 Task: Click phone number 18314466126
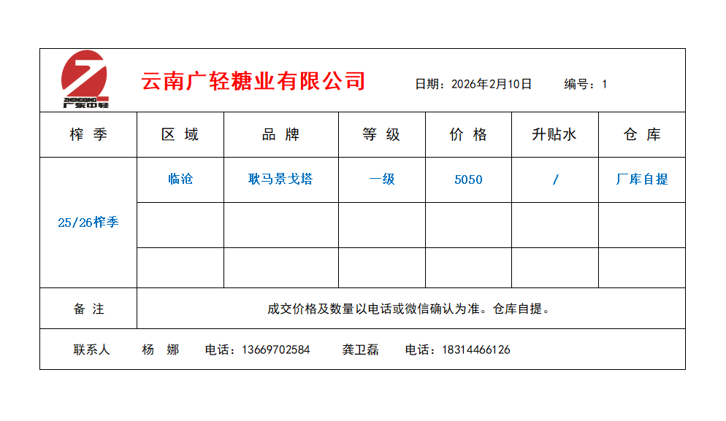coord(475,349)
